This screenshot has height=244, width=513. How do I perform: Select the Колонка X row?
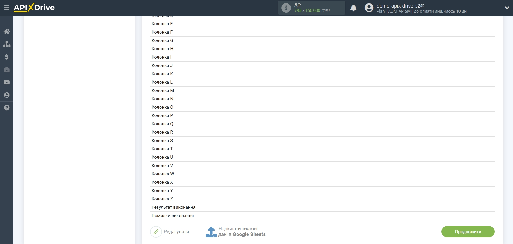[x=322, y=182]
